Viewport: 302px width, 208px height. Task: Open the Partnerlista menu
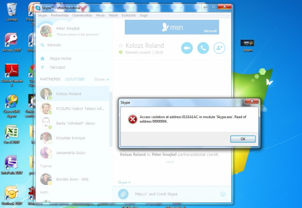(60, 15)
